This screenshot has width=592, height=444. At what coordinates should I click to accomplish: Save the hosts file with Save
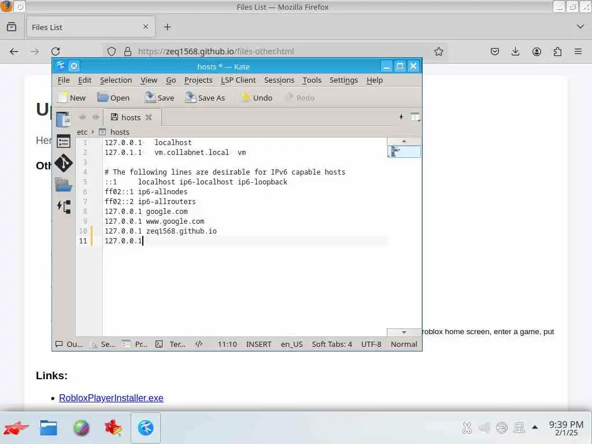[x=159, y=98]
